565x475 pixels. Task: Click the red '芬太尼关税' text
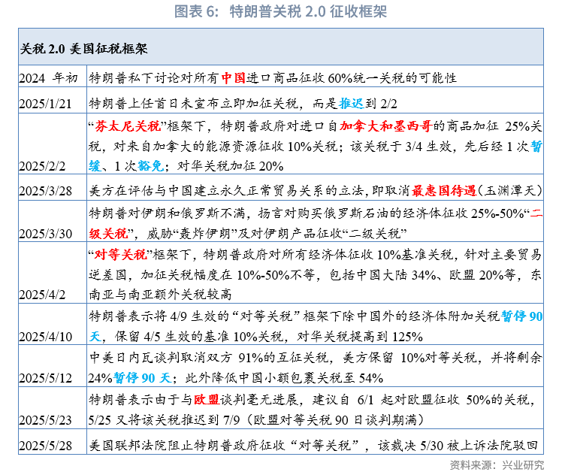tap(123, 125)
